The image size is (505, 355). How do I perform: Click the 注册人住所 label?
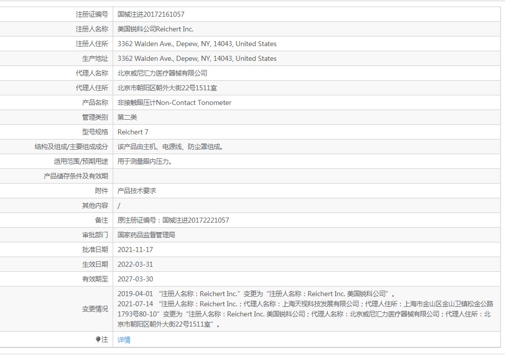point(92,44)
